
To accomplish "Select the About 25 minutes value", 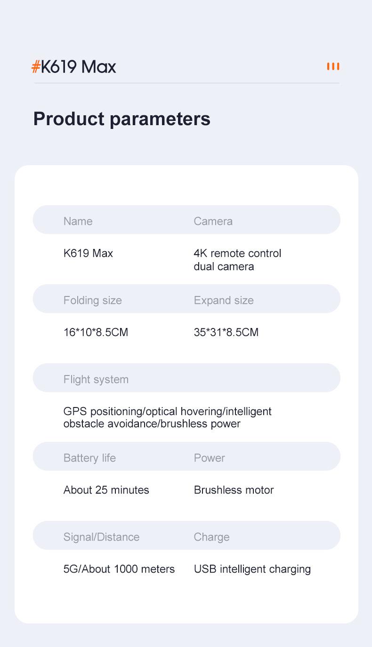I will coord(106,490).
